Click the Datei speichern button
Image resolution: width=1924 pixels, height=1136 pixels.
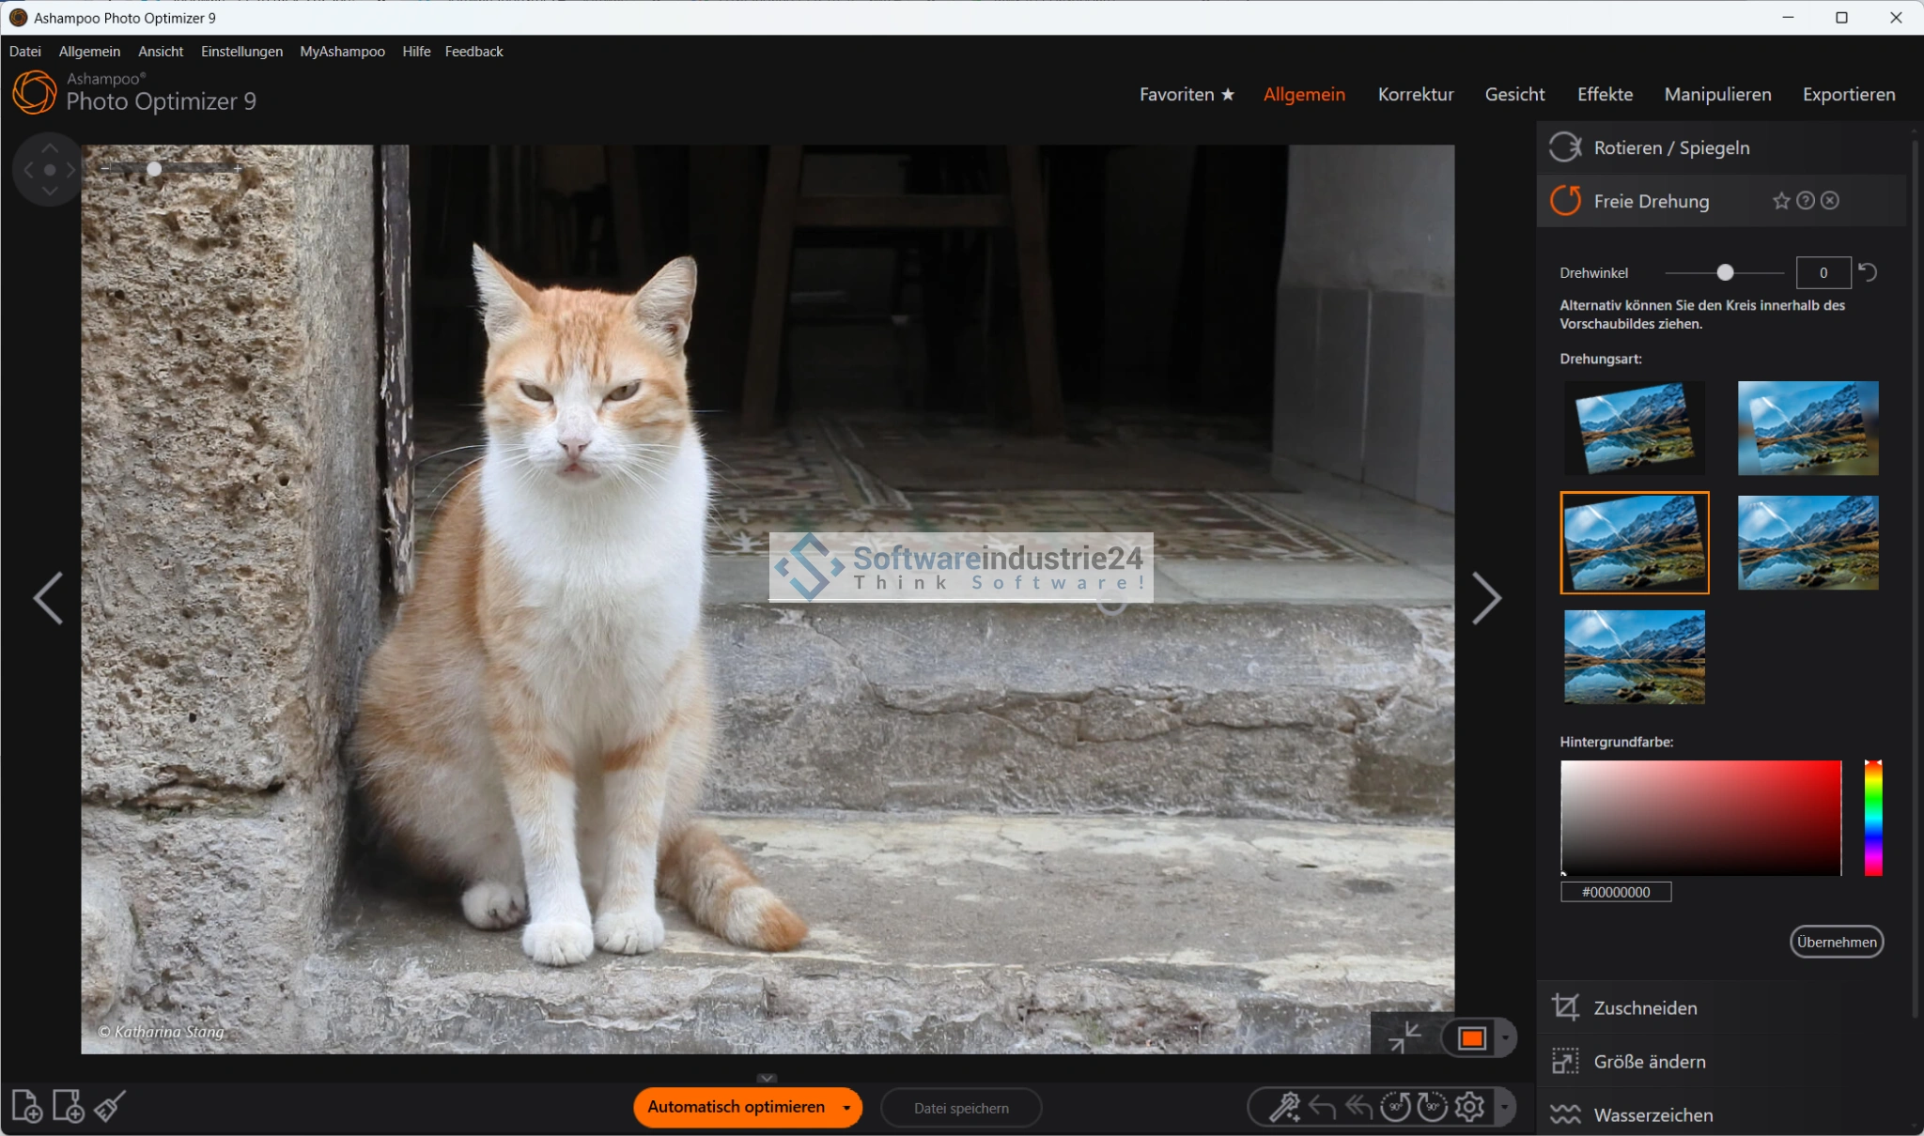click(x=961, y=1108)
